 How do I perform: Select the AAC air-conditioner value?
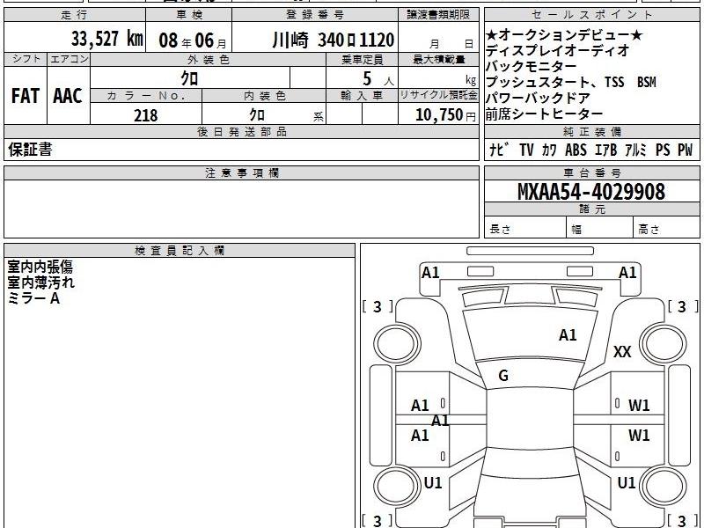tap(68, 96)
